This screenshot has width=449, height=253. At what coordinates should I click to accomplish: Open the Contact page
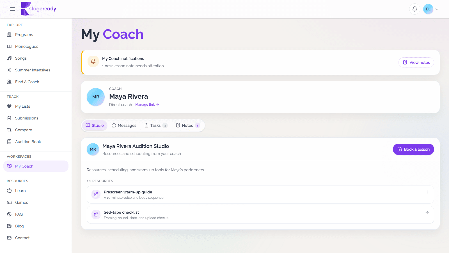coord(36,238)
